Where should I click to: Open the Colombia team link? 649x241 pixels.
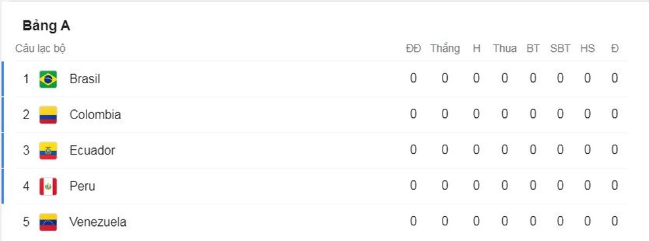click(x=95, y=115)
